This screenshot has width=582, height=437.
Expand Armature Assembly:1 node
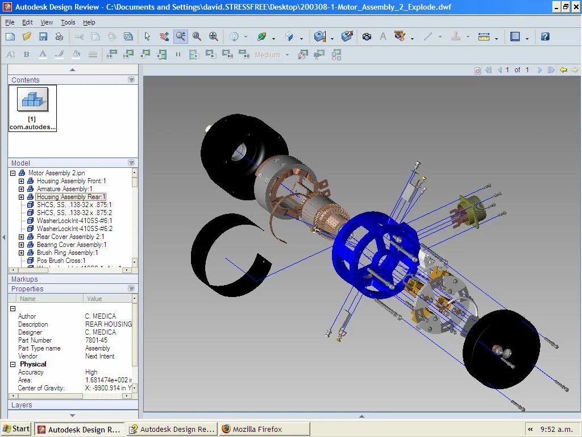(x=21, y=189)
